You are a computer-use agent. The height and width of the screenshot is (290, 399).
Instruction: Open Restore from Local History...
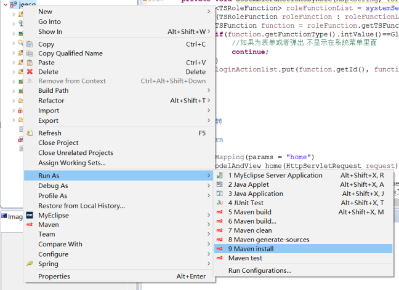pos(119,206)
